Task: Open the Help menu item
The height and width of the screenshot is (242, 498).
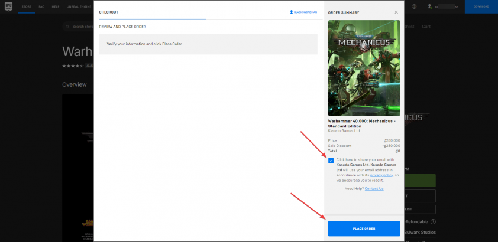Action: tap(56, 6)
